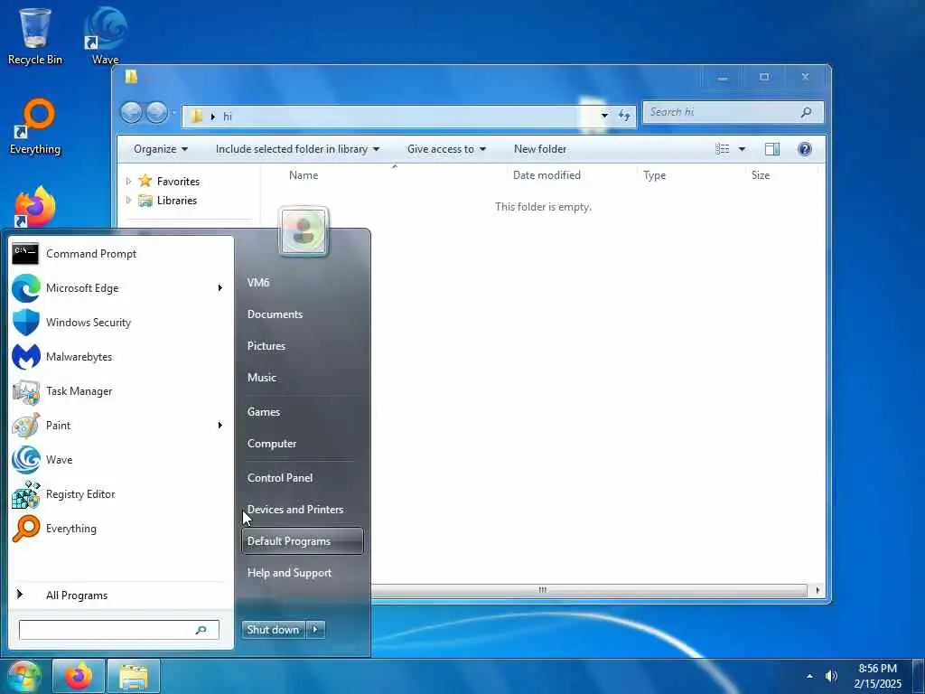Expand Libraries in navigation pane
Image resolution: width=925 pixels, height=694 pixels.
tap(128, 200)
